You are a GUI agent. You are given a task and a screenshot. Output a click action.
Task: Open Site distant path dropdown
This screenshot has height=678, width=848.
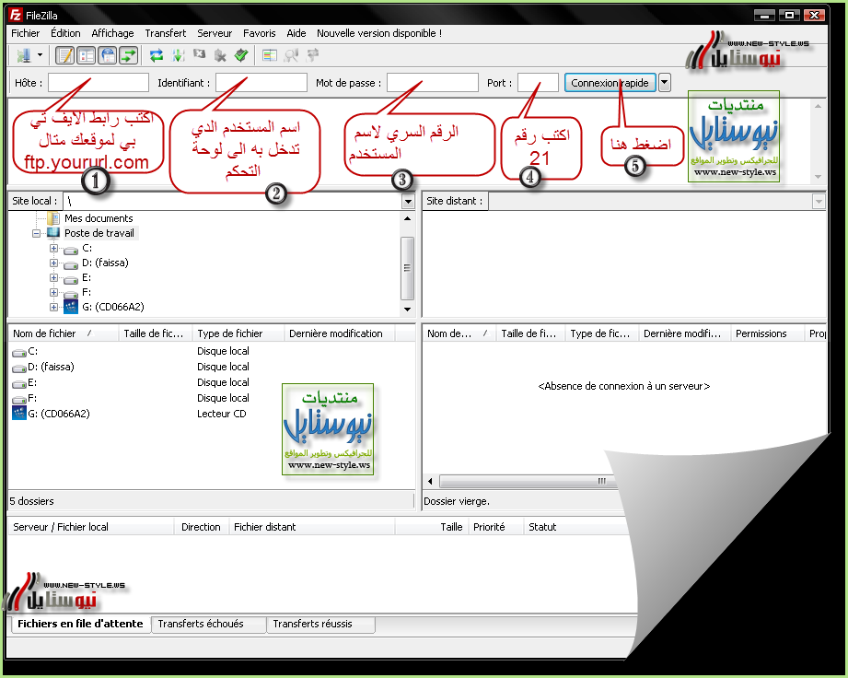(x=819, y=202)
